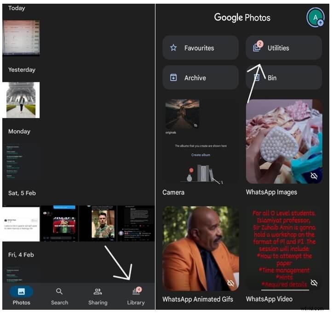
Task: Open the Utilities button
Action: click(284, 48)
